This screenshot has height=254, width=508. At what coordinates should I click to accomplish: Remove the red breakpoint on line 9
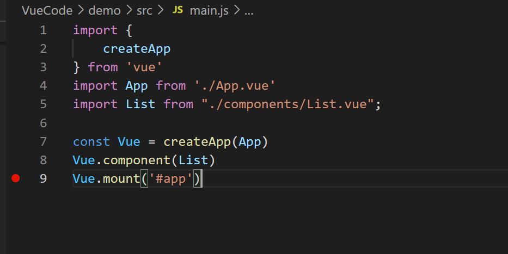(16, 178)
